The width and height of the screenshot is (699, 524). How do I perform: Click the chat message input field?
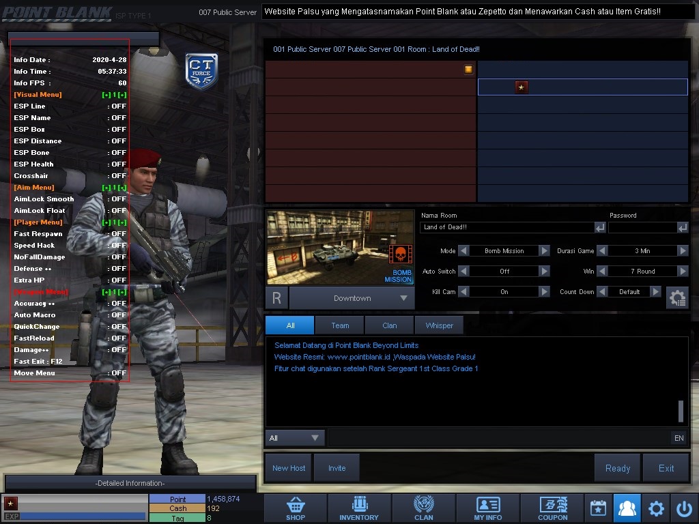pyautogui.click(x=499, y=438)
